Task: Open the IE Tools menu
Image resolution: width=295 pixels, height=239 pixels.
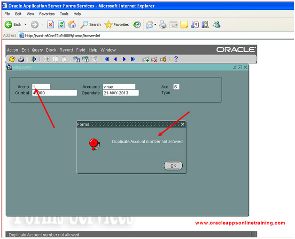Action: pos(64,14)
